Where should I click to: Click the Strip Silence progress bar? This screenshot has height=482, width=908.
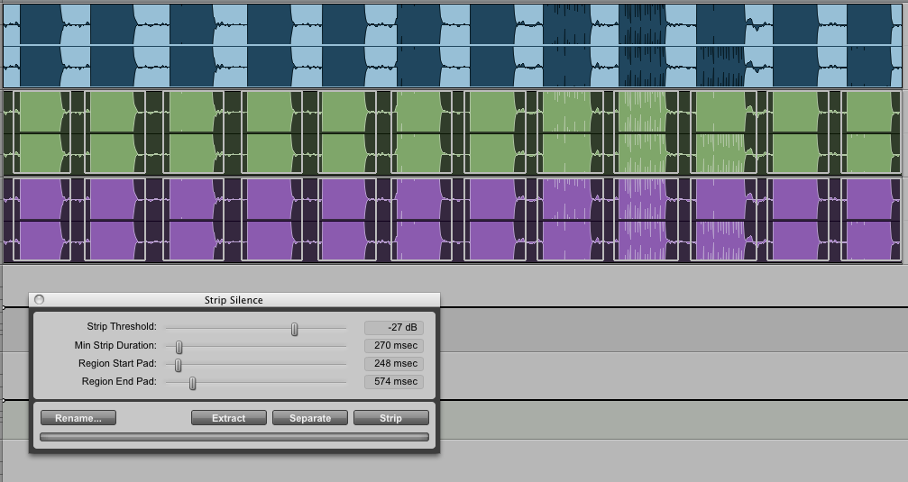pyautogui.click(x=234, y=437)
